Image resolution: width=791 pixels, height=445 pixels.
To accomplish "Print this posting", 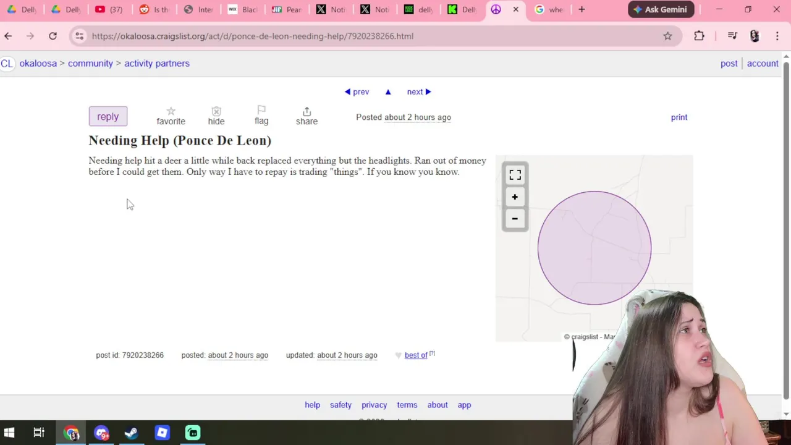I will click(x=679, y=117).
